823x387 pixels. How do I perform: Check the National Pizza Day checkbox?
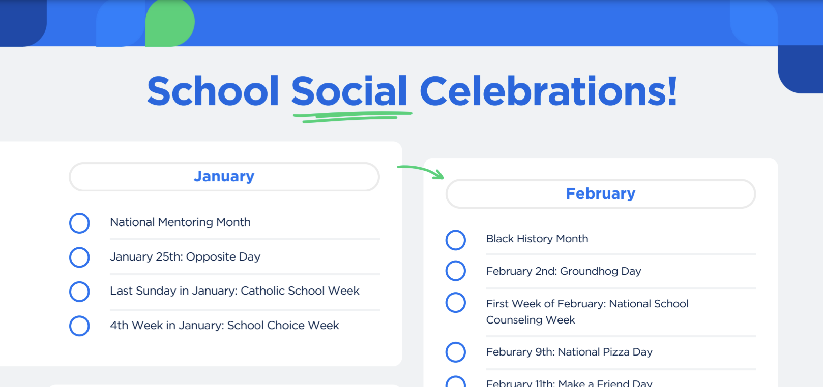coord(456,352)
